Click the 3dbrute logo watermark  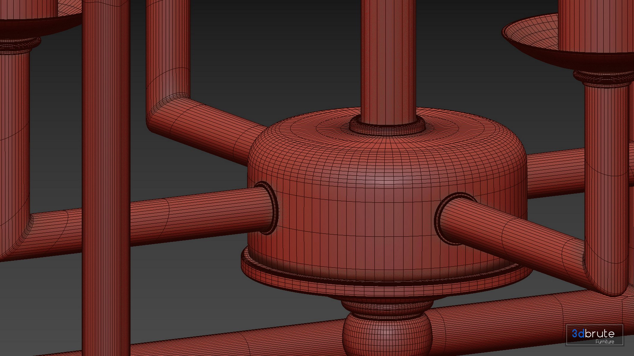pyautogui.click(x=593, y=333)
